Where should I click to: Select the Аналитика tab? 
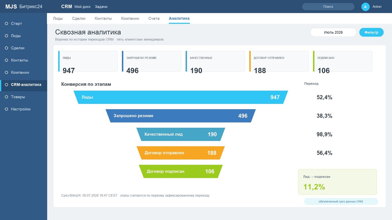(x=179, y=18)
